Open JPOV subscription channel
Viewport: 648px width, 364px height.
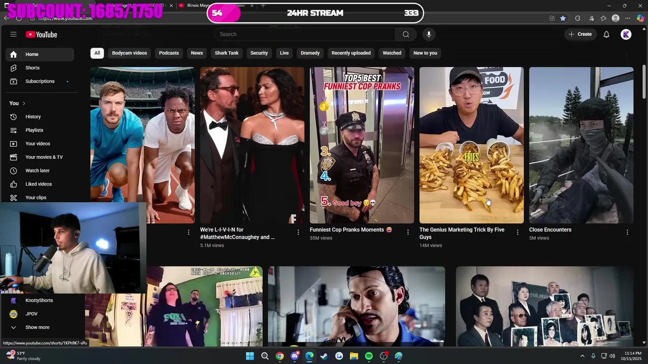pos(40,314)
